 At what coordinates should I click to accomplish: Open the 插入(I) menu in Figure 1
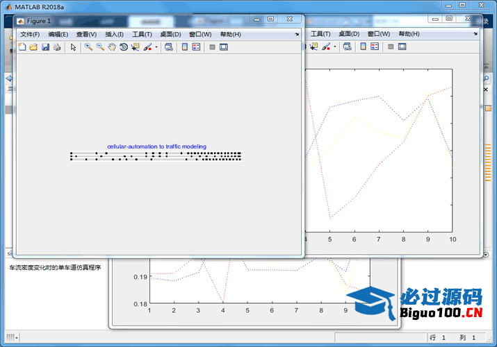tap(114, 34)
